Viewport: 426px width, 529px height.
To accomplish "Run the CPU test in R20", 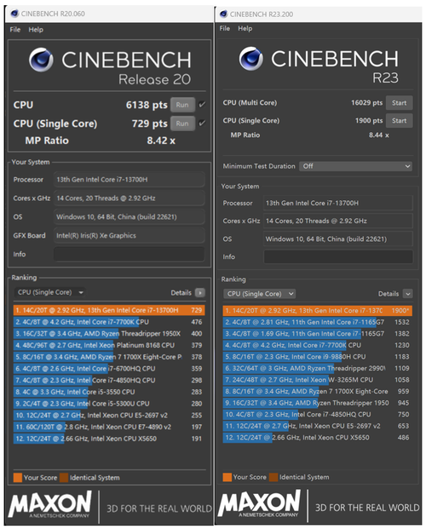I will click(x=182, y=105).
